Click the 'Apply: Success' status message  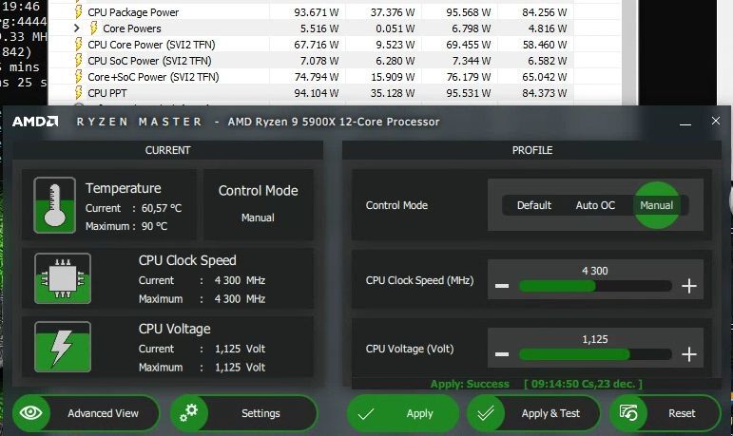point(470,384)
